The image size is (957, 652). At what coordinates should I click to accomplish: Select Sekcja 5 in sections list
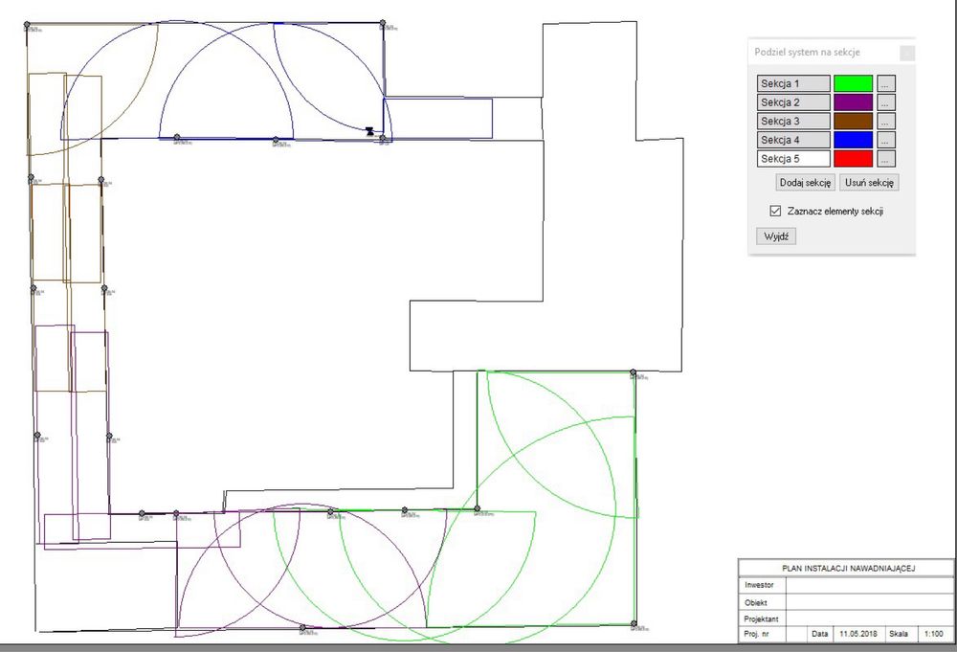tap(793, 159)
